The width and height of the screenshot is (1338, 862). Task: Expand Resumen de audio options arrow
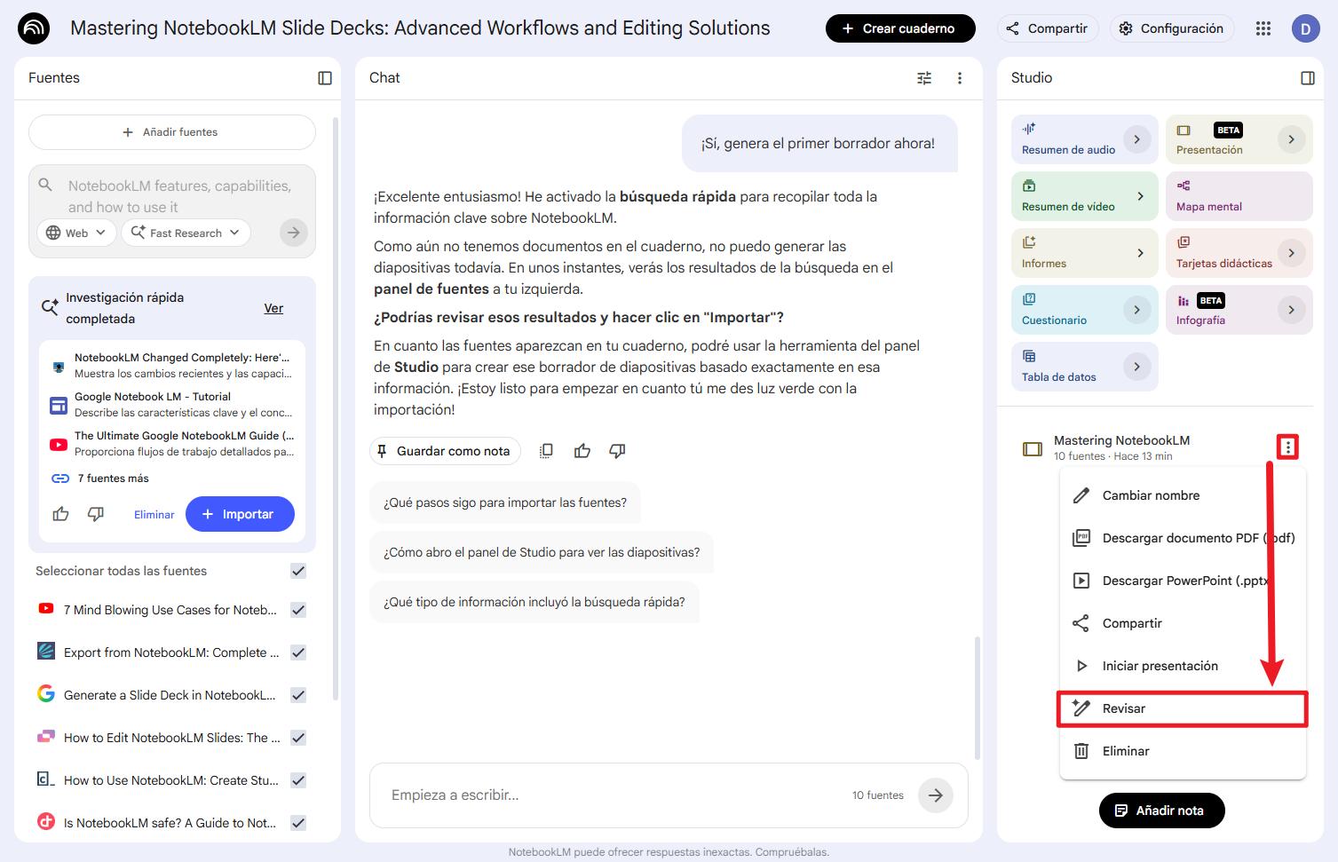(1137, 139)
